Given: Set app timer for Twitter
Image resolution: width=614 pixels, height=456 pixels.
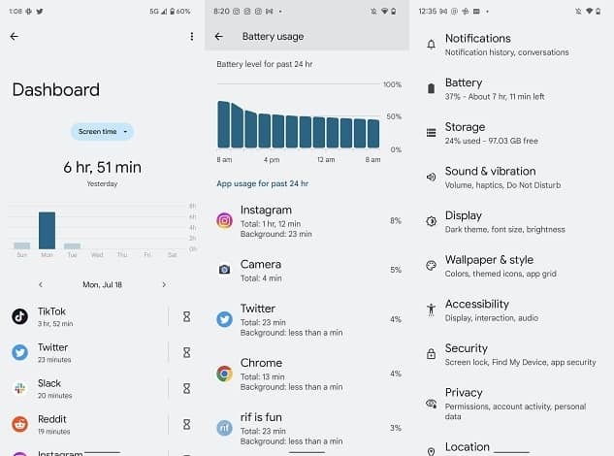Looking at the screenshot, I should coord(187,352).
